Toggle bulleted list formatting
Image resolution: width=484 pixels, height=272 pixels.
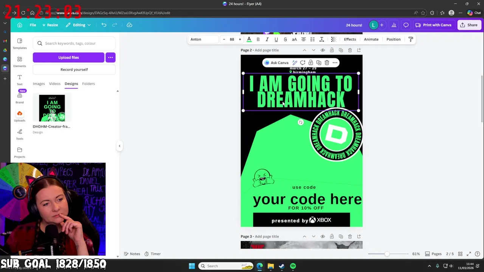[312, 39]
